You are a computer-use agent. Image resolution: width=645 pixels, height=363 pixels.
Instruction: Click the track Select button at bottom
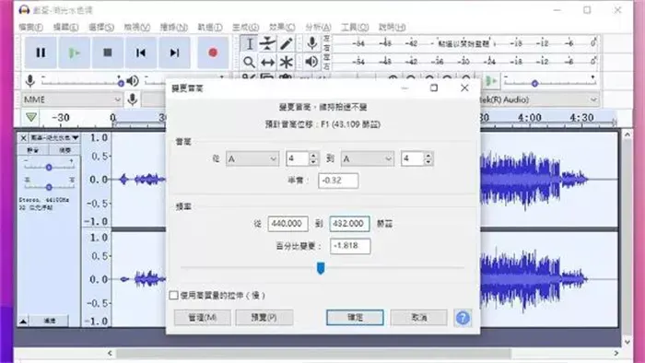click(50, 321)
